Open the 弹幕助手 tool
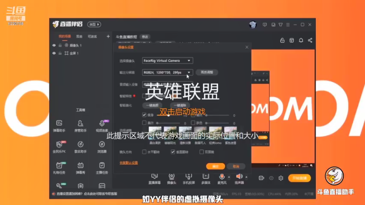 click(x=59, y=126)
